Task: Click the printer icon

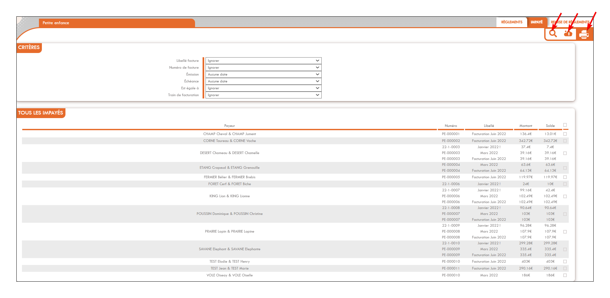Action: (x=584, y=34)
